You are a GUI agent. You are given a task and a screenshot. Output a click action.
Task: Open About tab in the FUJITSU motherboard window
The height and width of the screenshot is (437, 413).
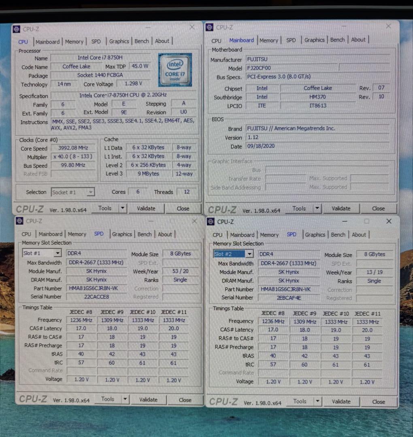[358, 40]
